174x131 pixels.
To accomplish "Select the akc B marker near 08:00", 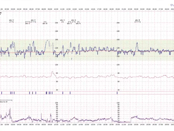I will [45, 23].
